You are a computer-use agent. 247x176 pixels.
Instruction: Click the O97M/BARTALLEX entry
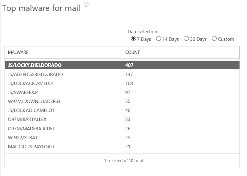(x=122, y=119)
